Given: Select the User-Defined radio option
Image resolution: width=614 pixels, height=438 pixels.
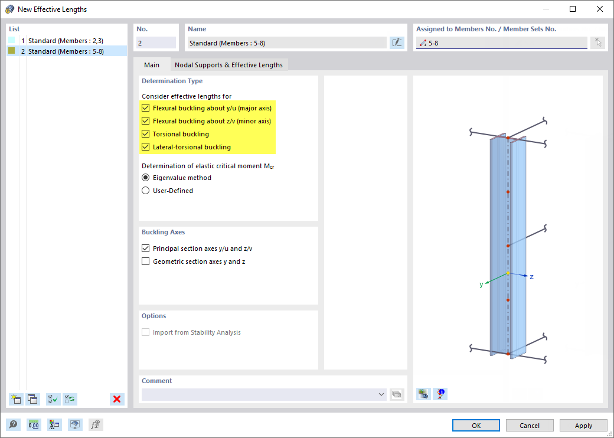Looking at the screenshot, I should pyautogui.click(x=145, y=190).
